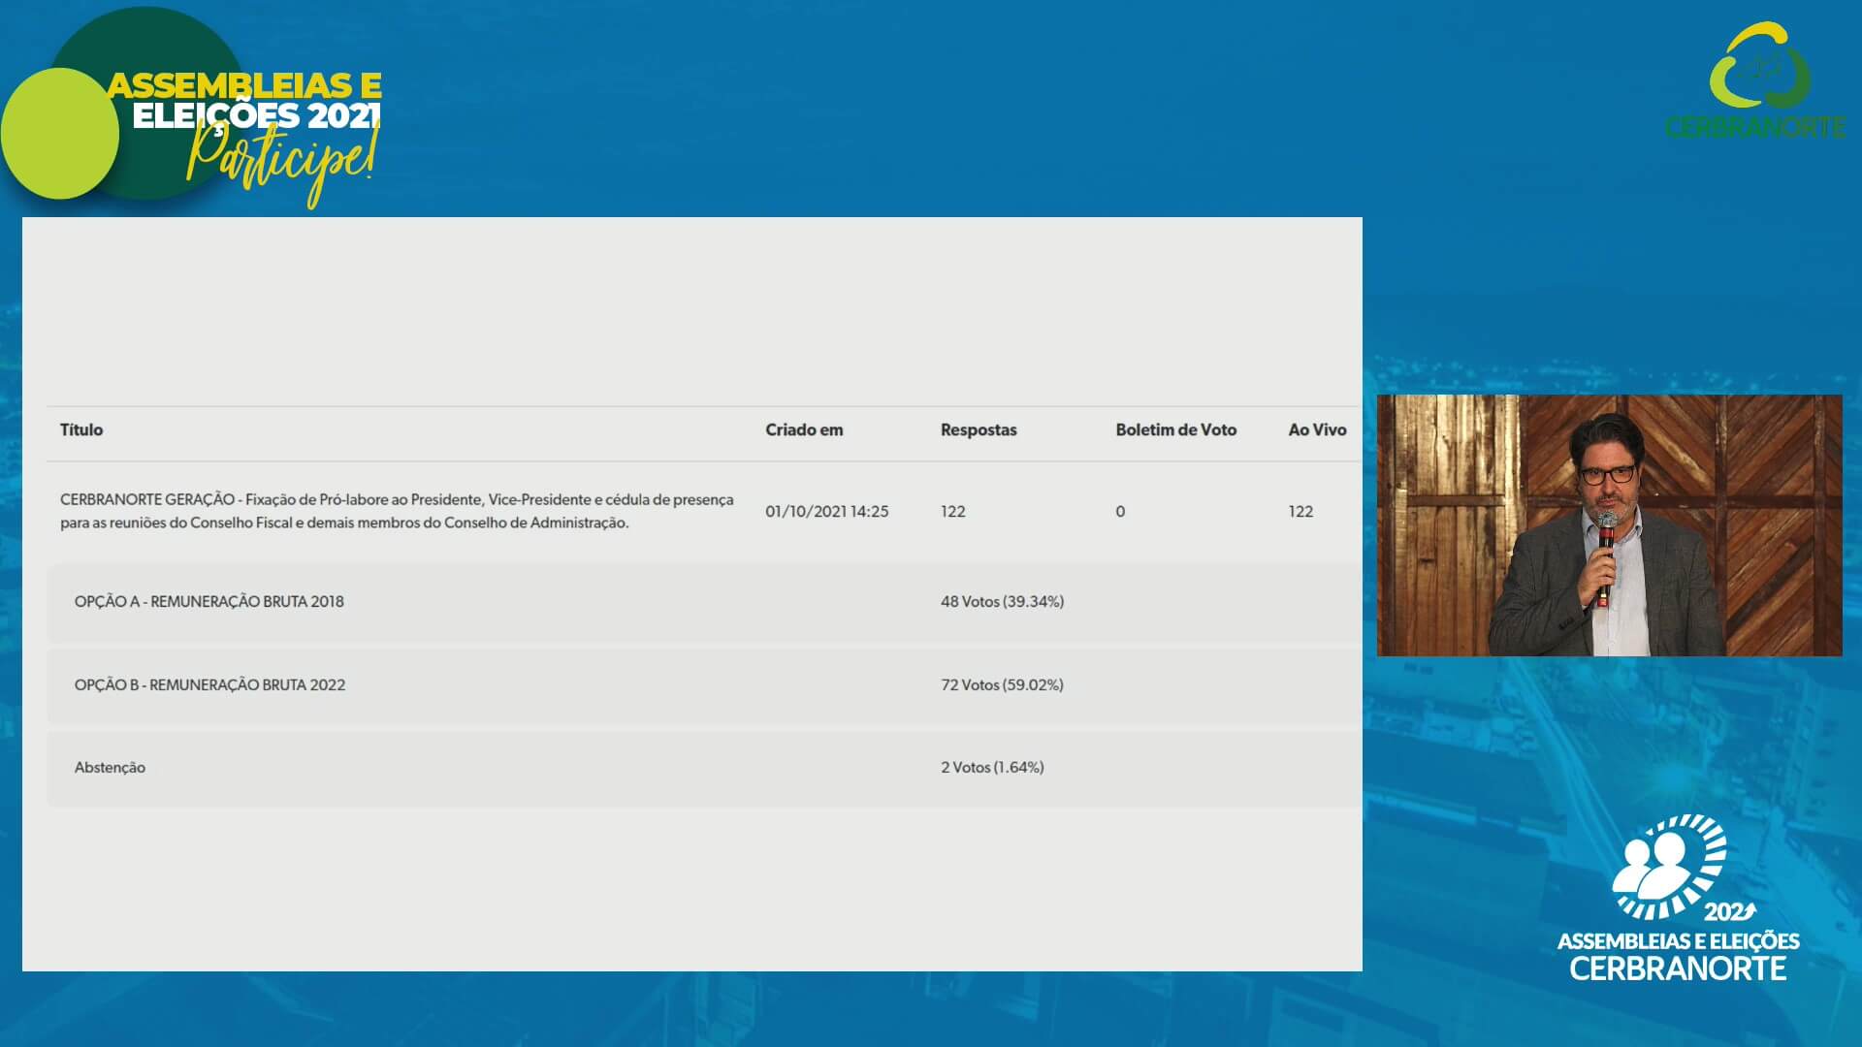This screenshot has width=1862, height=1047.
Task: Sort by the Criado em column header
Action: pyautogui.click(x=804, y=429)
